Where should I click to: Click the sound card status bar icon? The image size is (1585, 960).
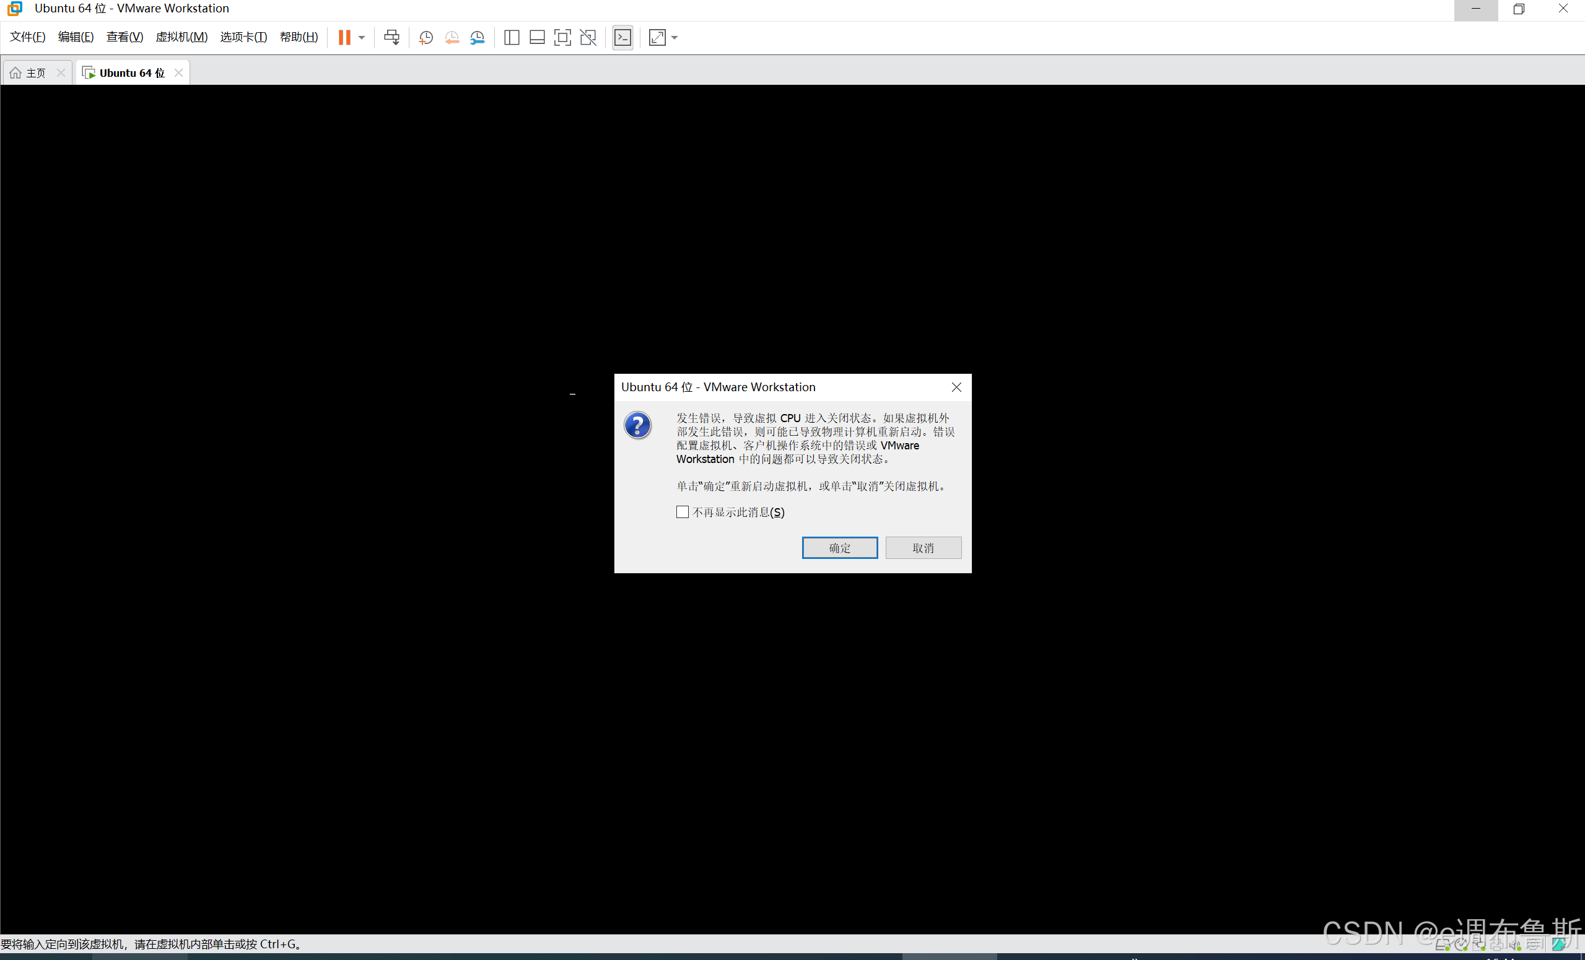click(x=1515, y=945)
